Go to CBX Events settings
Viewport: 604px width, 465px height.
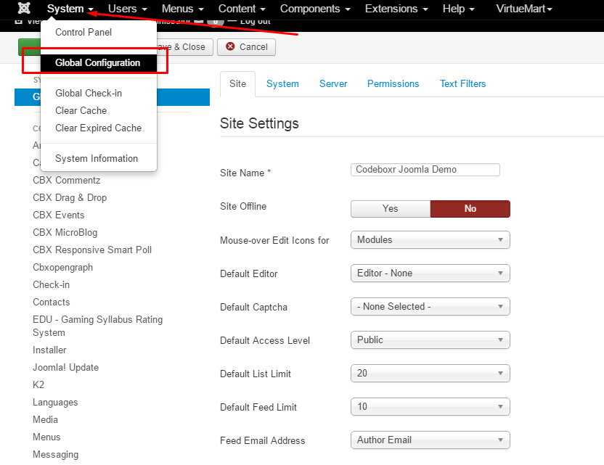pyautogui.click(x=59, y=215)
